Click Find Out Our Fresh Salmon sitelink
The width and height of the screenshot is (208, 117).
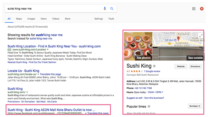point(42,62)
